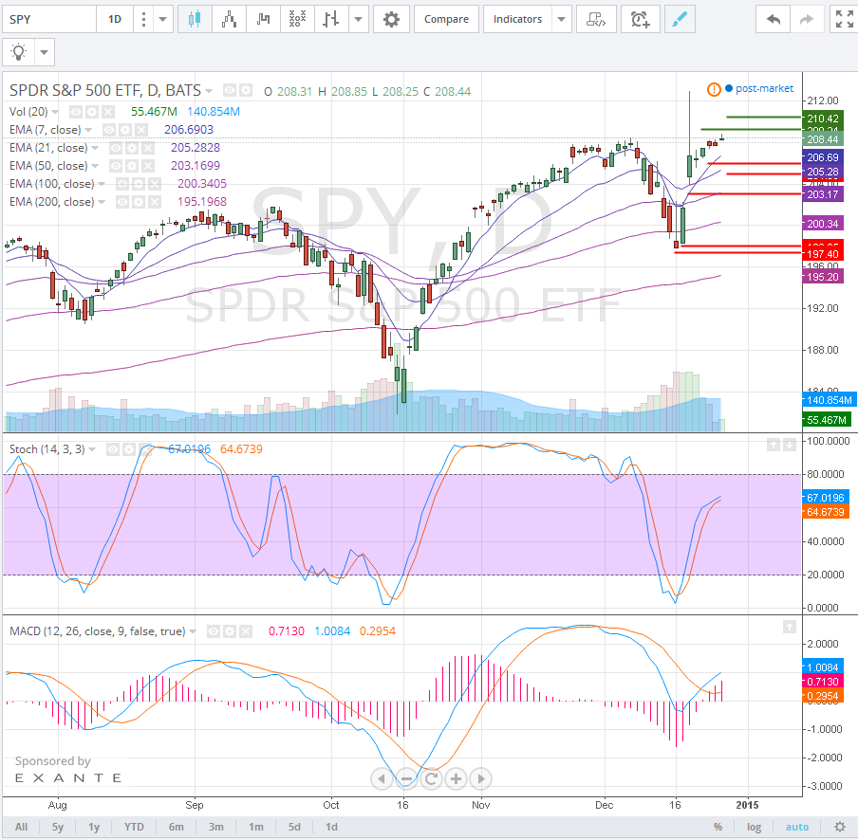Add an alert with the alarm clock icon
858x840 pixels.
click(x=640, y=19)
